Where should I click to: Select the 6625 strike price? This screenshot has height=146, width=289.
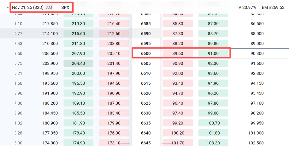pos(146,103)
